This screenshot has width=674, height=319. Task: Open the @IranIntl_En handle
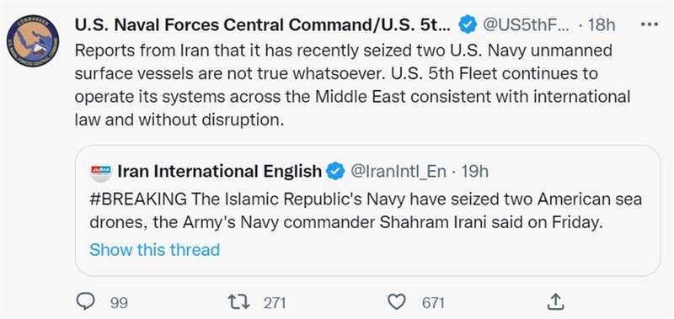click(399, 172)
